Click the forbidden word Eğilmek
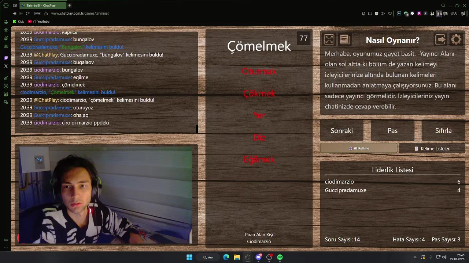This screenshot has height=263, width=469. [x=259, y=159]
